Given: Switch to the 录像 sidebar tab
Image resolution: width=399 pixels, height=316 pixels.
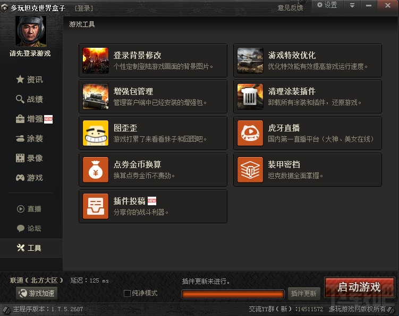Looking at the screenshot, I should point(31,158).
